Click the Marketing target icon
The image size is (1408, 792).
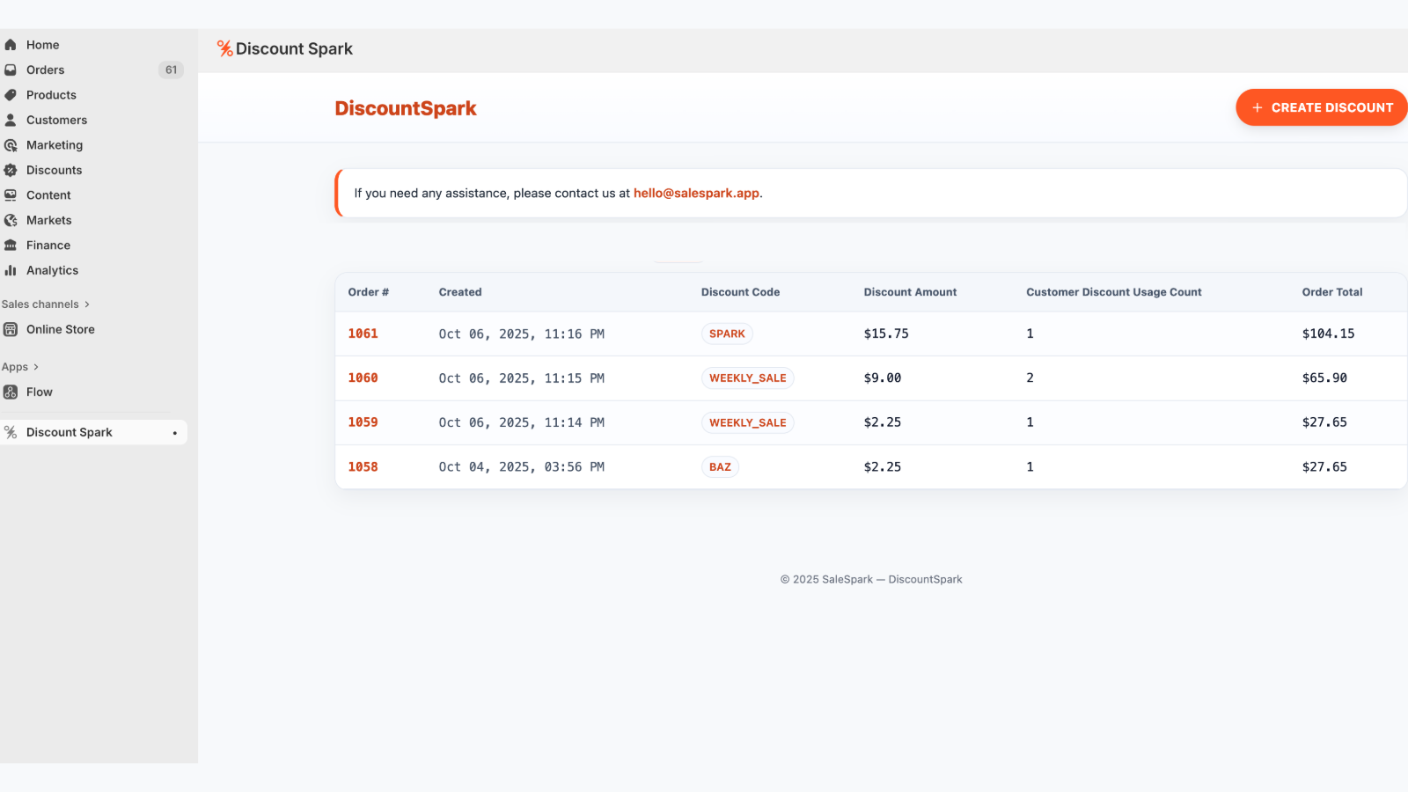[11, 145]
